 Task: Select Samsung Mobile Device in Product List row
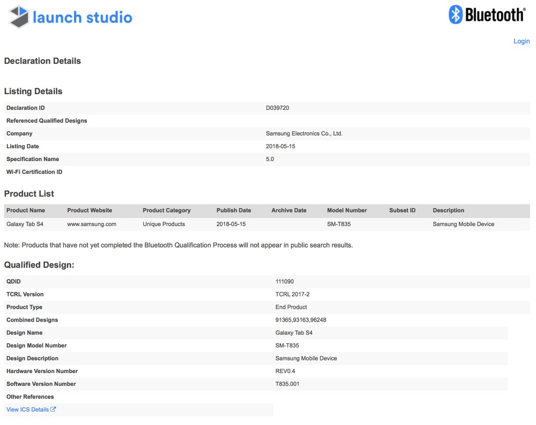(463, 224)
